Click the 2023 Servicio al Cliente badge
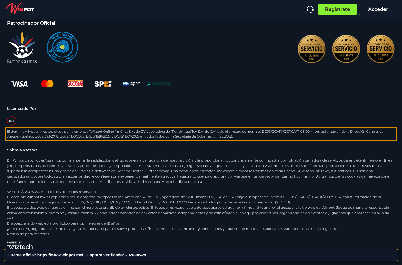The height and width of the screenshot is (265, 402). (x=312, y=49)
